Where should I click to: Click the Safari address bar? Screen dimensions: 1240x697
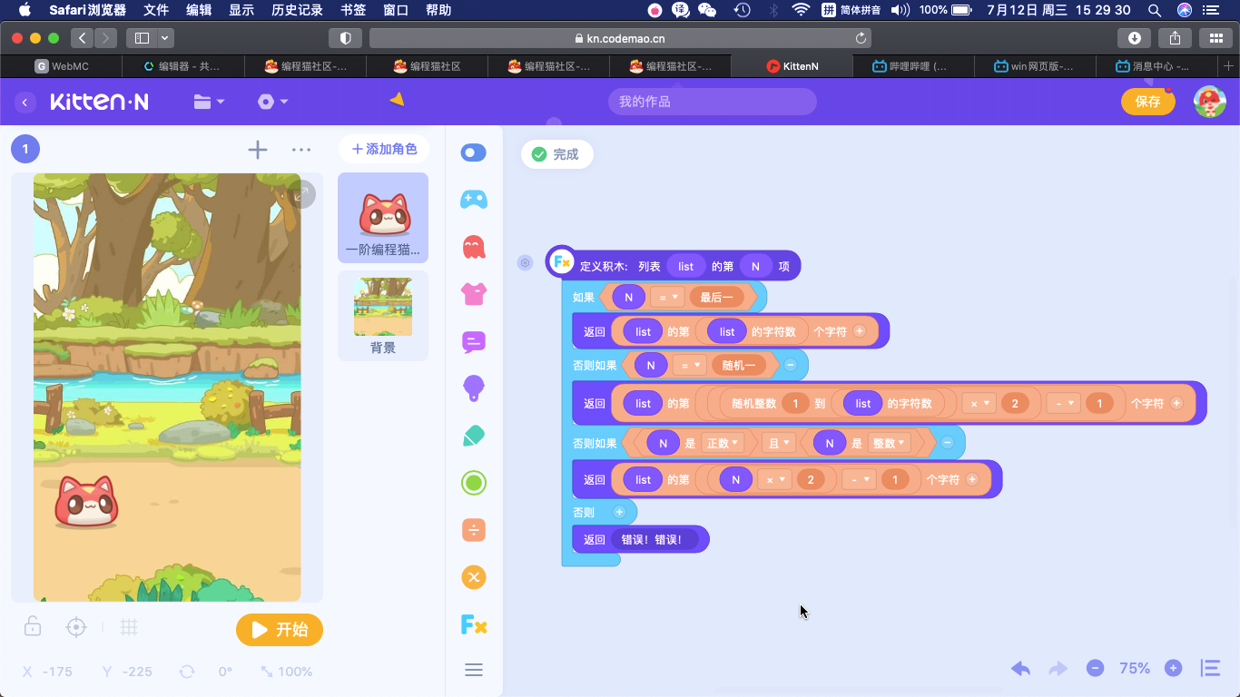pos(620,38)
